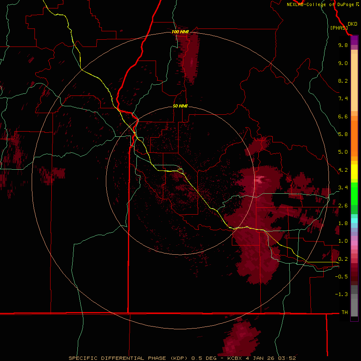Viewport: 361px width, 361px height.
Task: Click the [PHAS] legend label
Action: [339, 28]
